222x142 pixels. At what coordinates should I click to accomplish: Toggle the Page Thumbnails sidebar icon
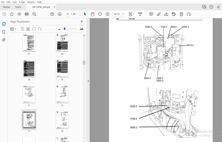4,24
